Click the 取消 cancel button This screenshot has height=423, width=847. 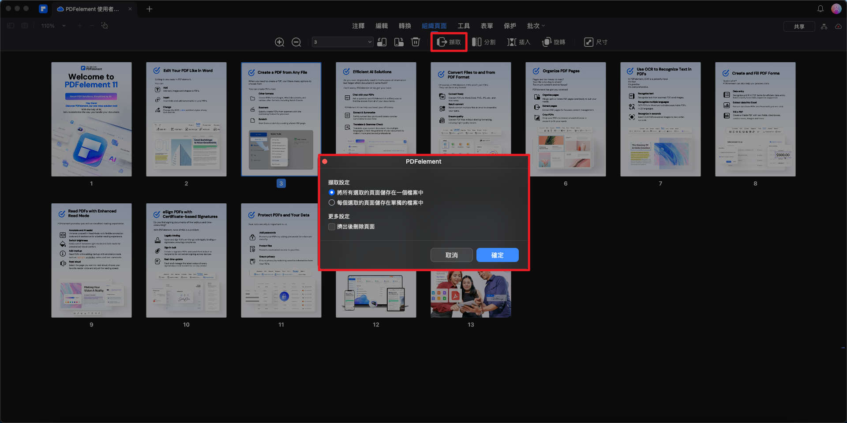[x=452, y=255]
